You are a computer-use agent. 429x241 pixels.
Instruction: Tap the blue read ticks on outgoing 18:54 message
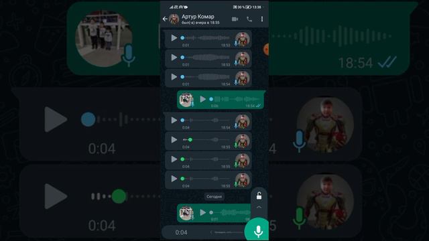tap(258, 106)
